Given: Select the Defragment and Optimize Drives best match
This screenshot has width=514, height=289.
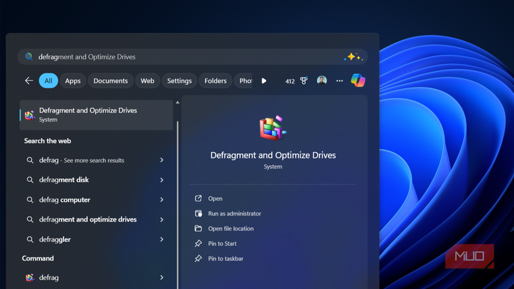Looking at the screenshot, I should click(x=97, y=115).
